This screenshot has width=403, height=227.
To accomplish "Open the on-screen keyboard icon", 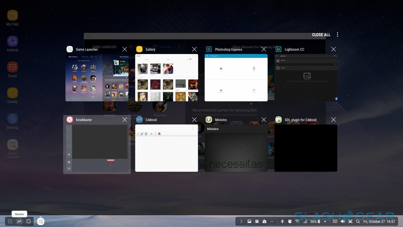I will [335, 221].
